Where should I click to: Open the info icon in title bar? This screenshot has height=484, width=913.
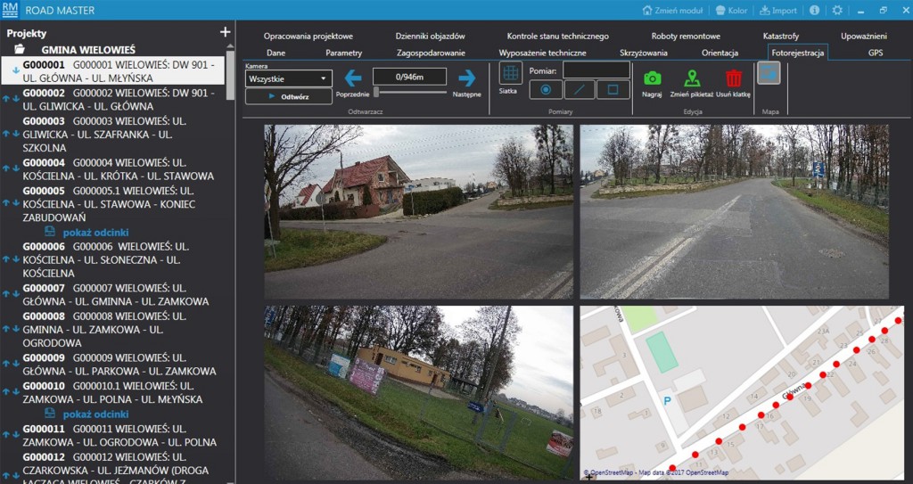pyautogui.click(x=815, y=11)
